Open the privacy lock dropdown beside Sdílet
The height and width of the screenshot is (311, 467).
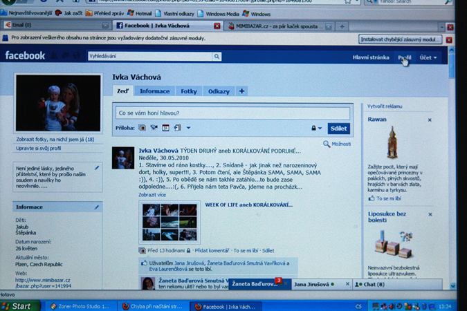(x=316, y=129)
